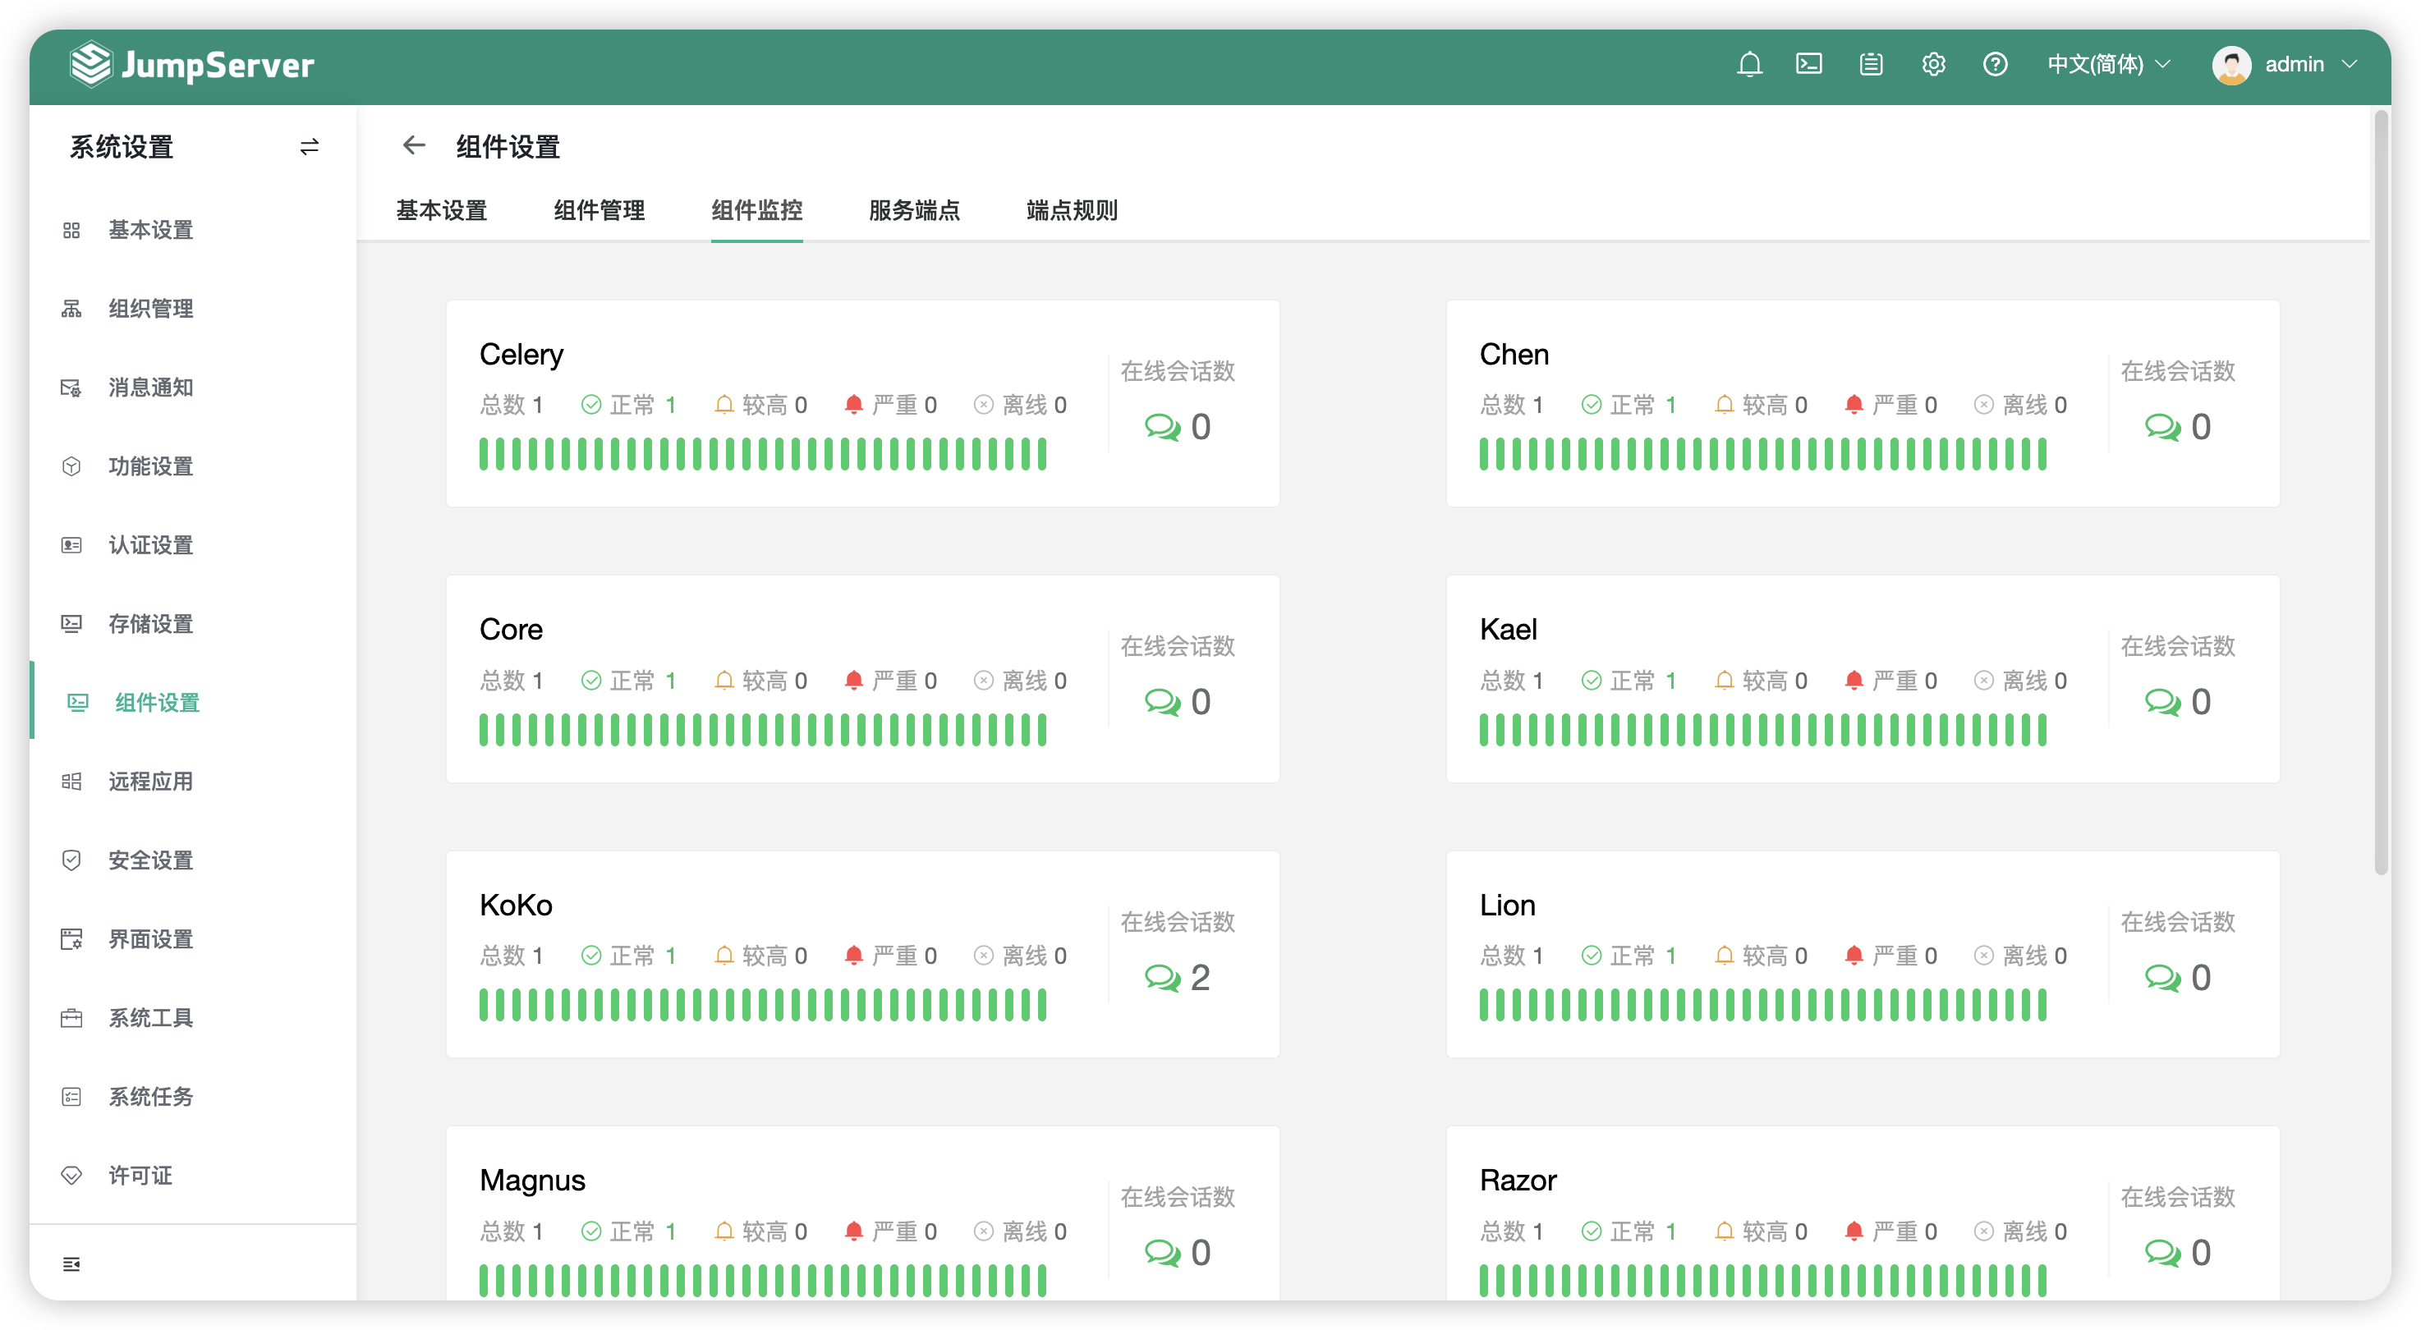Viewport: 2421px width, 1330px height.
Task: Switch to the 基本设置 tab
Action: pyautogui.click(x=441, y=210)
